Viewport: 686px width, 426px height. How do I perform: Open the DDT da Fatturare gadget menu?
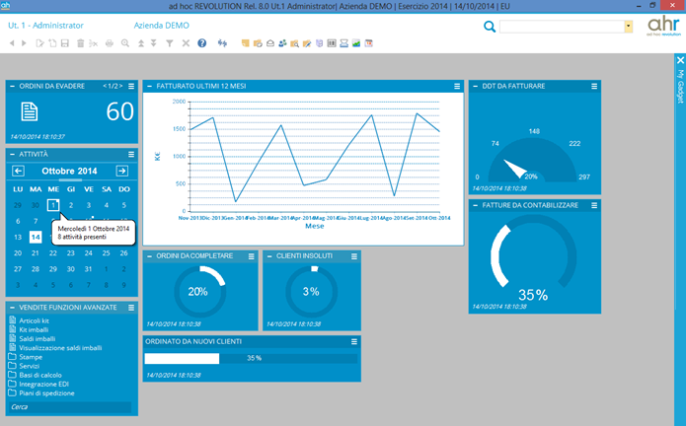(x=594, y=87)
